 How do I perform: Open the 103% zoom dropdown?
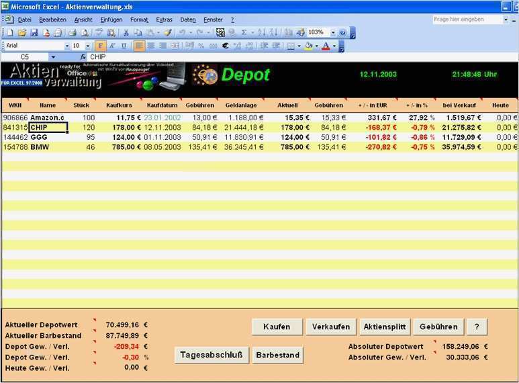click(x=333, y=32)
